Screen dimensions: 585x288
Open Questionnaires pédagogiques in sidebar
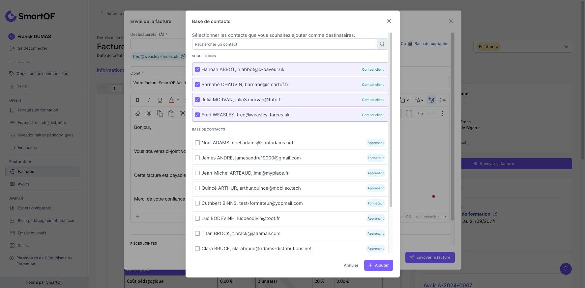pos(42,135)
